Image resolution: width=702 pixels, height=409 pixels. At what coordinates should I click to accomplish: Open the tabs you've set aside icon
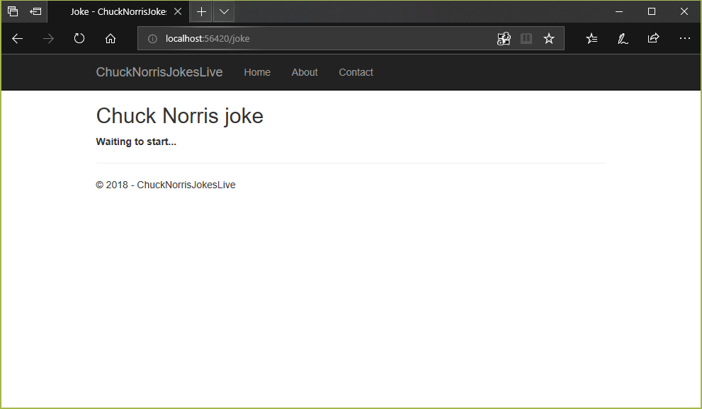[13, 11]
